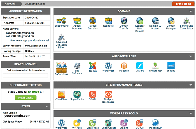Image resolution: width=196 pixels, height=129 pixels.
Task: Click the (?) help next to Static Cache
Action: 42,92
